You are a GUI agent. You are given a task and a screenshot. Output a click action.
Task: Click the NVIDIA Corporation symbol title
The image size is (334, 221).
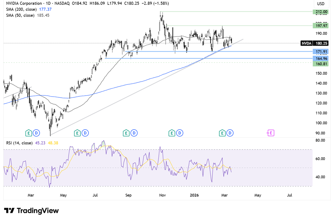click(x=24, y=3)
